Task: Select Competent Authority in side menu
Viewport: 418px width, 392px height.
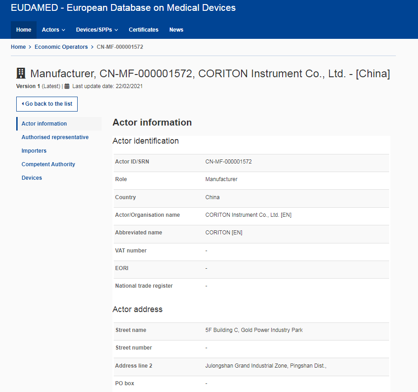Action: (48, 164)
